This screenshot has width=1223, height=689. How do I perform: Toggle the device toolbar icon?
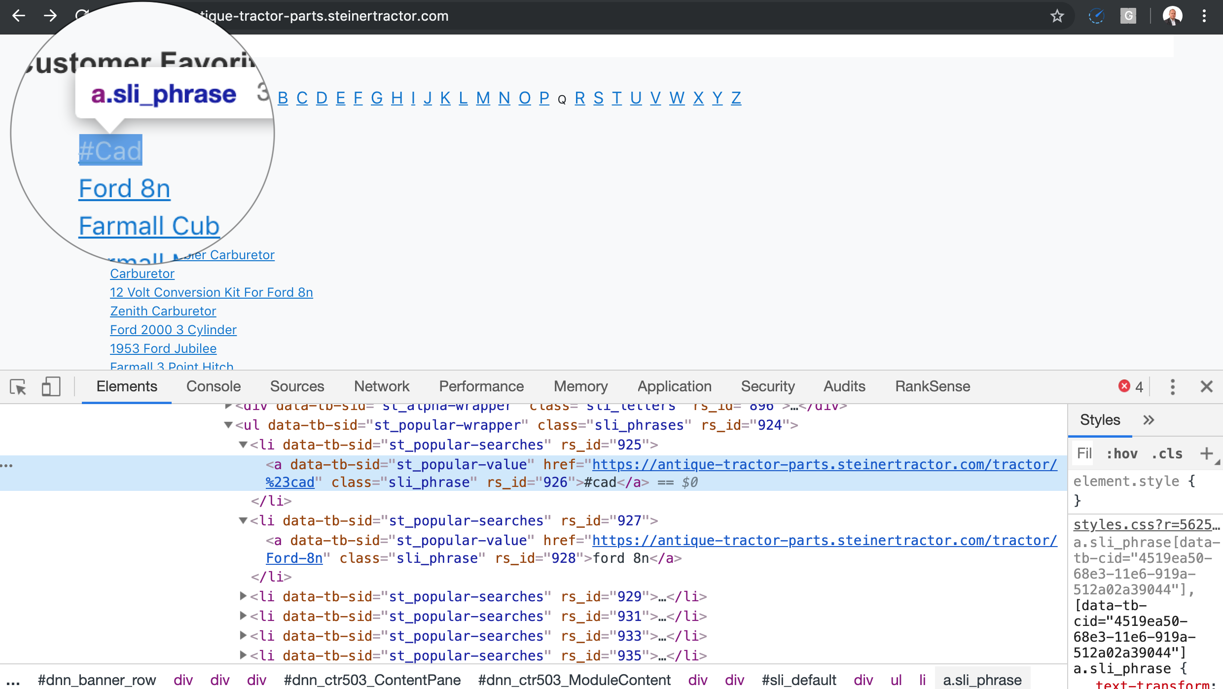(x=51, y=387)
